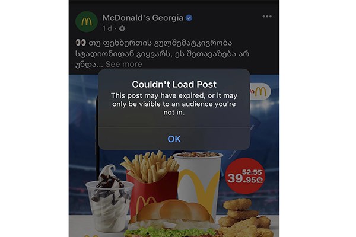Viewport: 356px width, 237px height.
Task: Click the blue verified badge
Action: tap(189, 18)
